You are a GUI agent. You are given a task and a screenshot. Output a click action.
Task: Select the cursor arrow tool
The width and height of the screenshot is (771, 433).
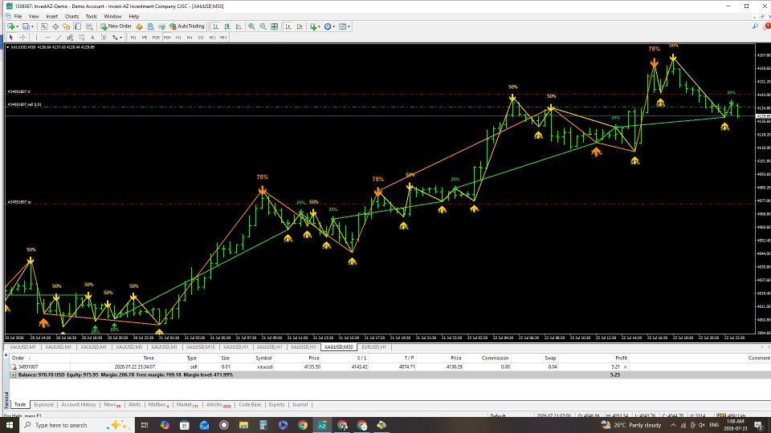click(10, 38)
